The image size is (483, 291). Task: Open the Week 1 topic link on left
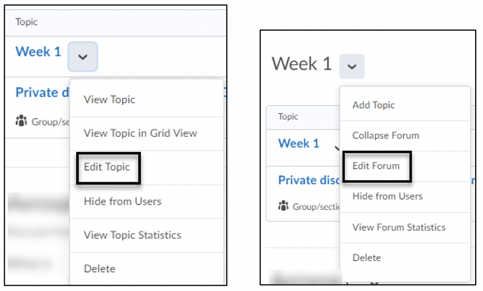(38, 51)
